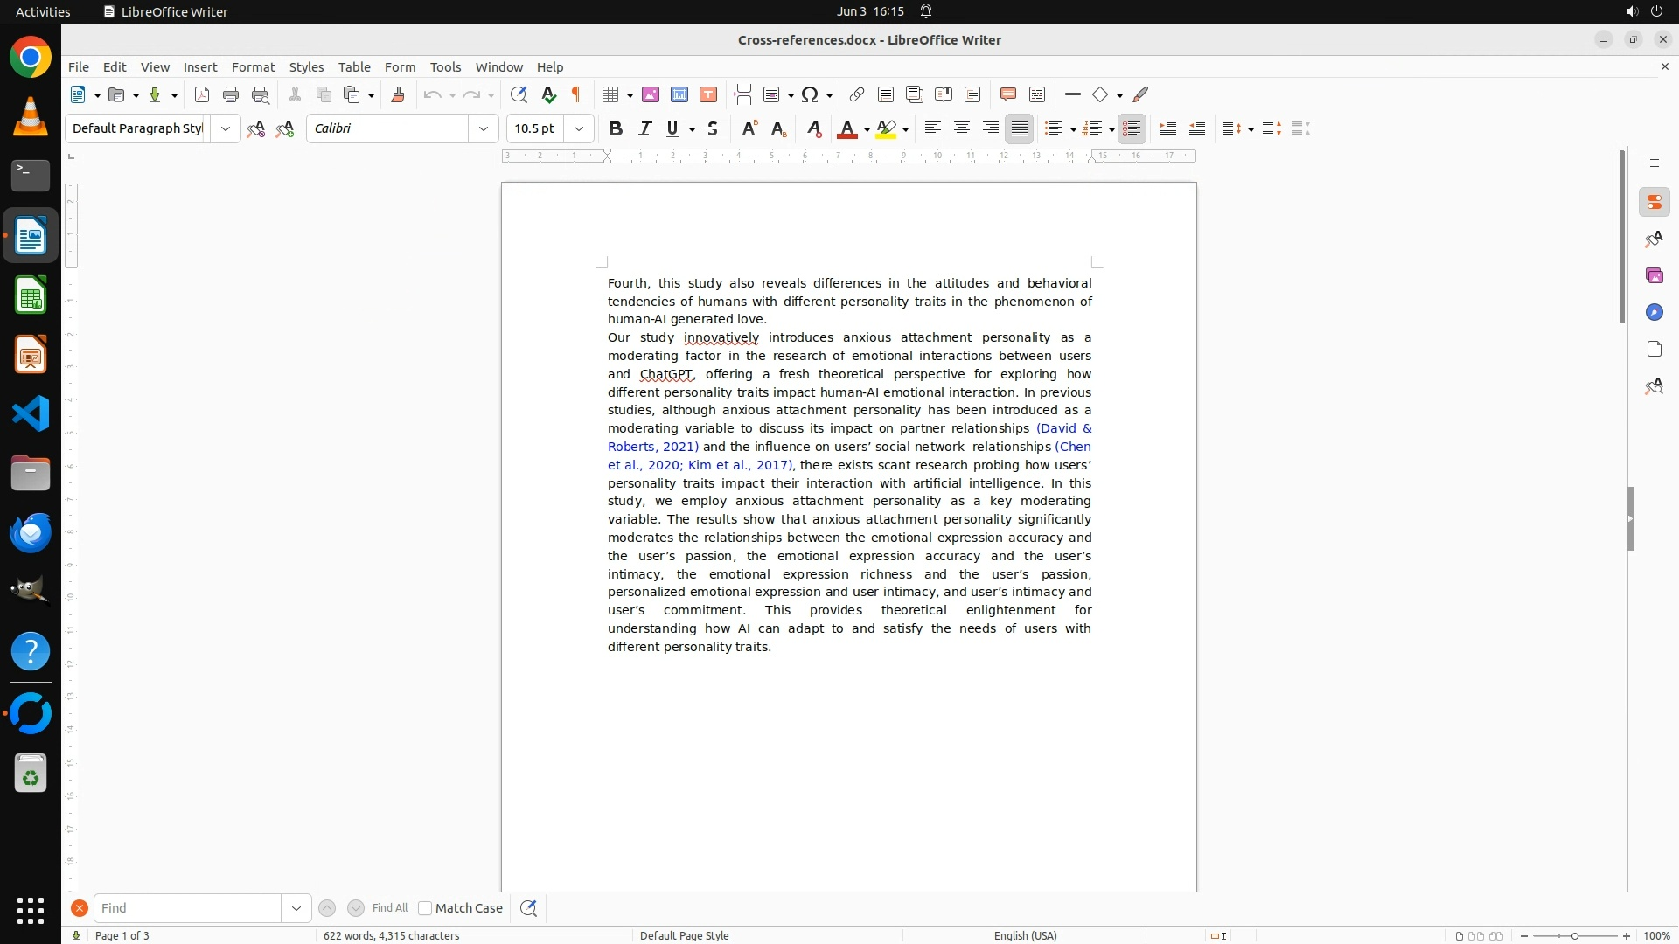Click inside the Find input field
This screenshot has height=944, width=1679.
click(187, 908)
